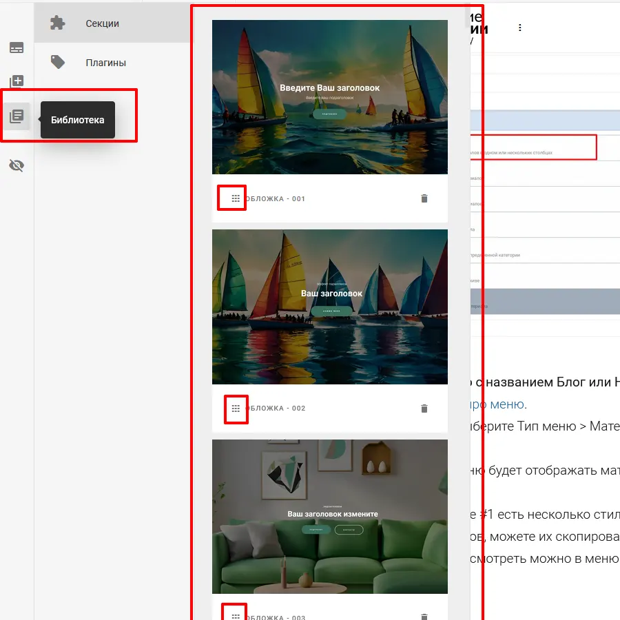Screen dimensions: 620x620
Task: Toggle the crossed-out eye visibility icon
Action: point(17,165)
